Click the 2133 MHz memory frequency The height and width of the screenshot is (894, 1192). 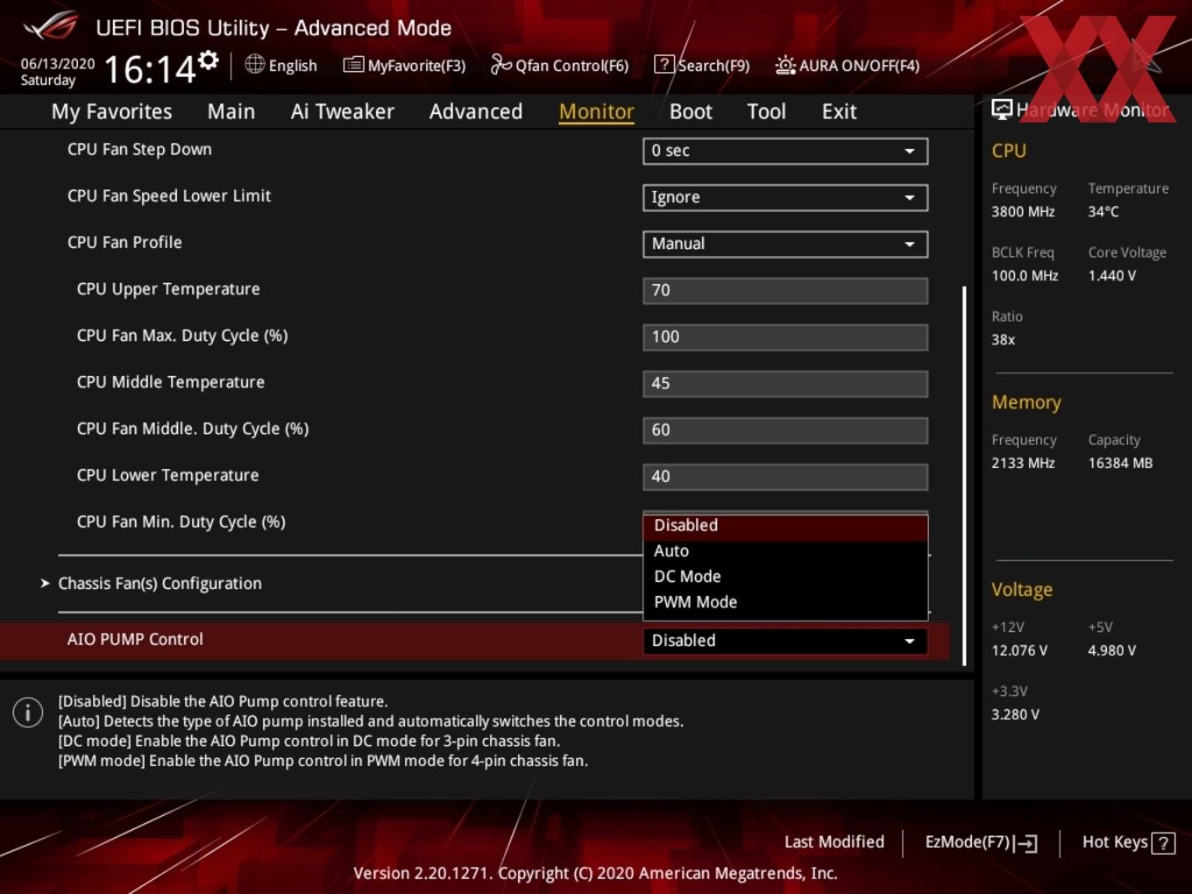point(1023,464)
